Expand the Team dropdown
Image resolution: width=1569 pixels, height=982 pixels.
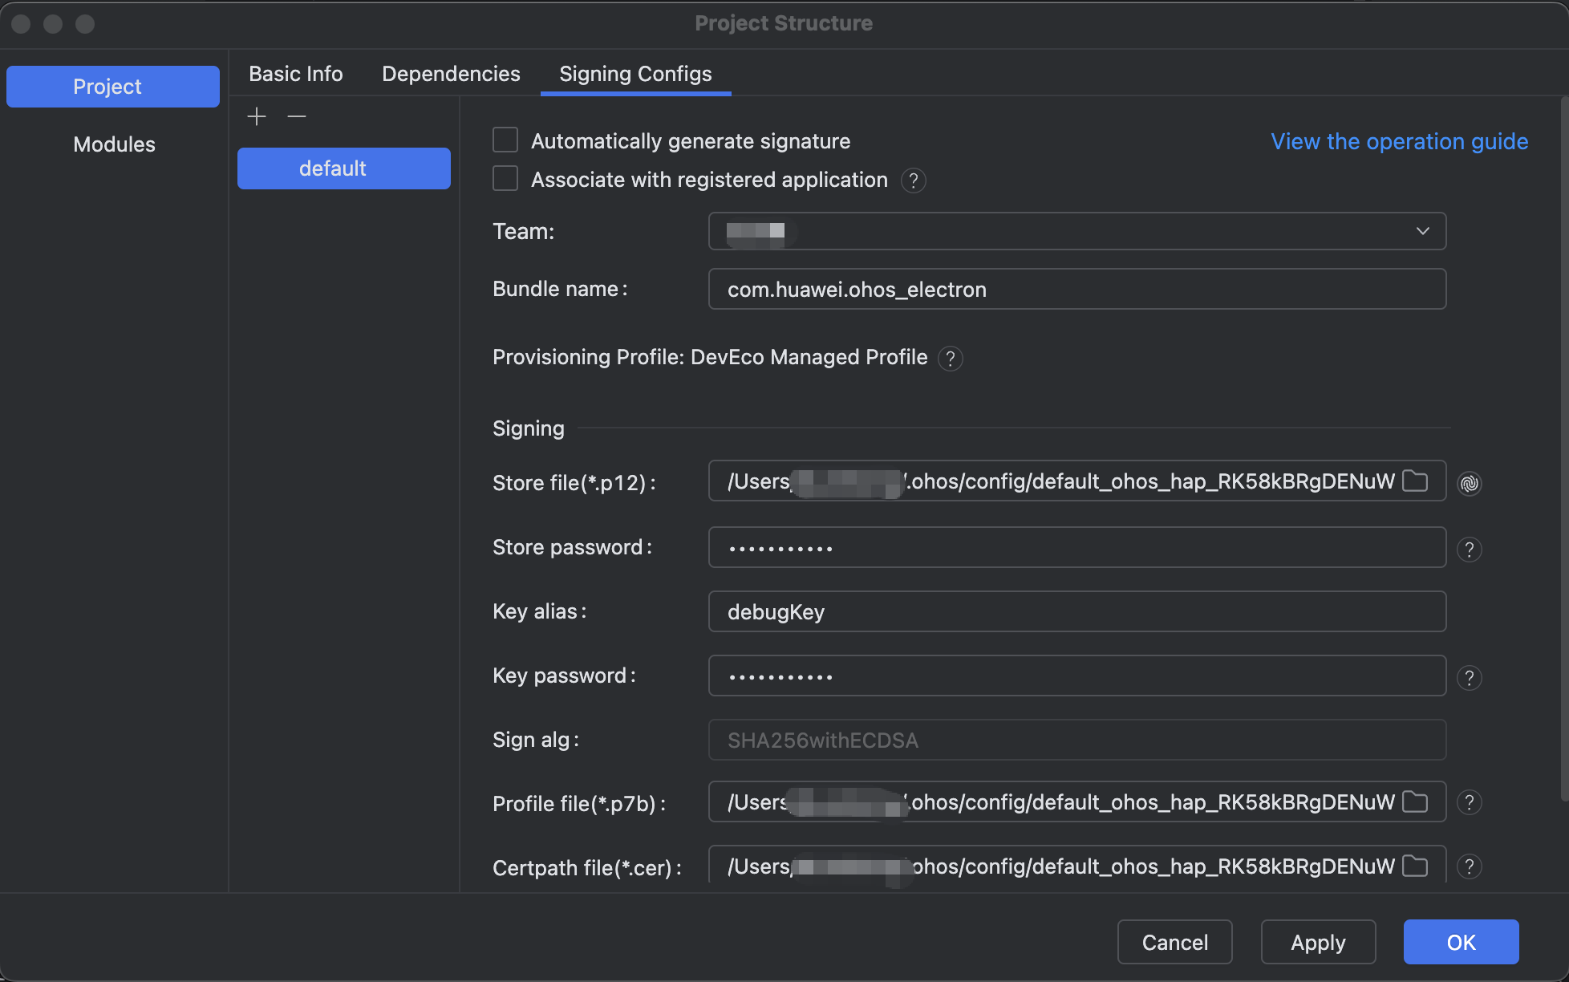pos(1422,231)
